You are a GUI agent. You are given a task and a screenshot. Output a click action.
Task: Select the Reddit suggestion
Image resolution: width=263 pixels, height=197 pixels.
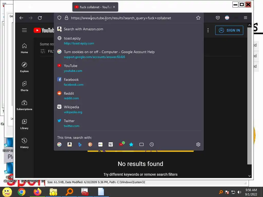(x=129, y=96)
